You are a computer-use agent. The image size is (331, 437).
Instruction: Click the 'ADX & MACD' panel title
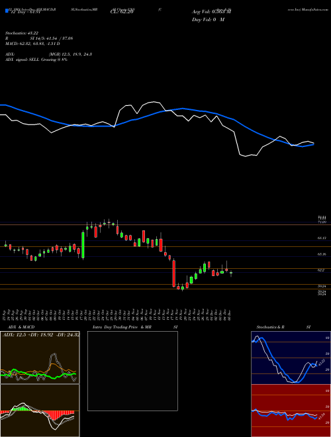[21, 327]
